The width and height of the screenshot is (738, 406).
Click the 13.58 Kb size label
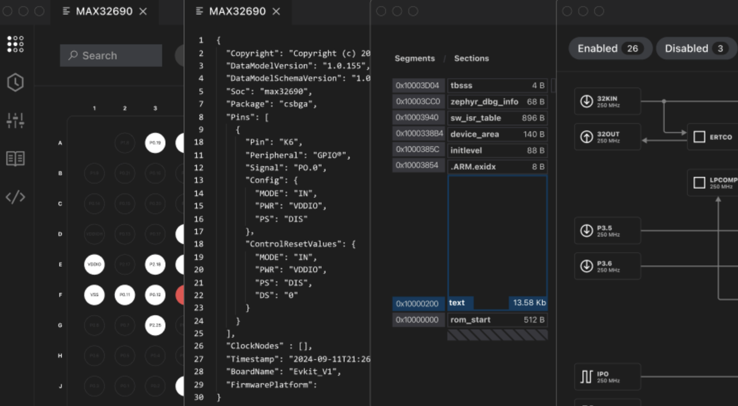tap(529, 303)
